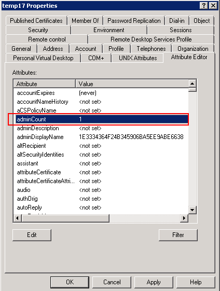Open the Personal Virtual Desktop tab
The width and height of the screenshot is (220, 291).
pos(43,58)
